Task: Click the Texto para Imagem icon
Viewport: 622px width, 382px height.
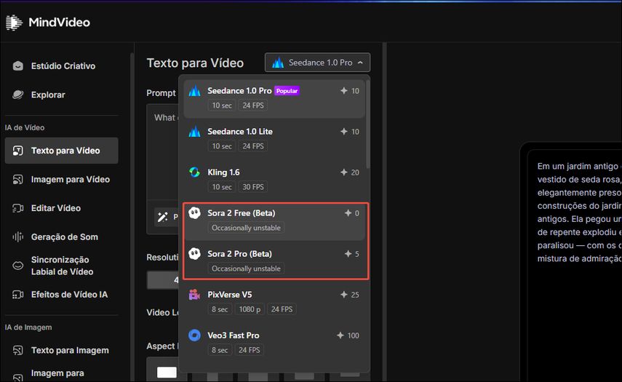Action: (18, 351)
